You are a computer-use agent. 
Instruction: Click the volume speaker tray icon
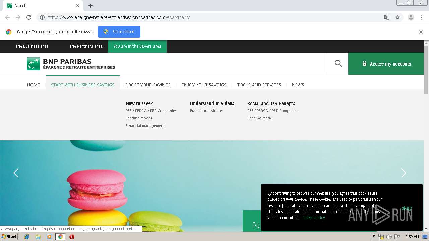389,237
